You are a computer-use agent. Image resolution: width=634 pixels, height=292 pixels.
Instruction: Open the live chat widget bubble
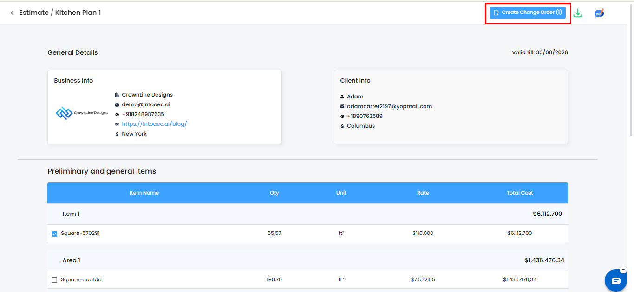pos(616,280)
